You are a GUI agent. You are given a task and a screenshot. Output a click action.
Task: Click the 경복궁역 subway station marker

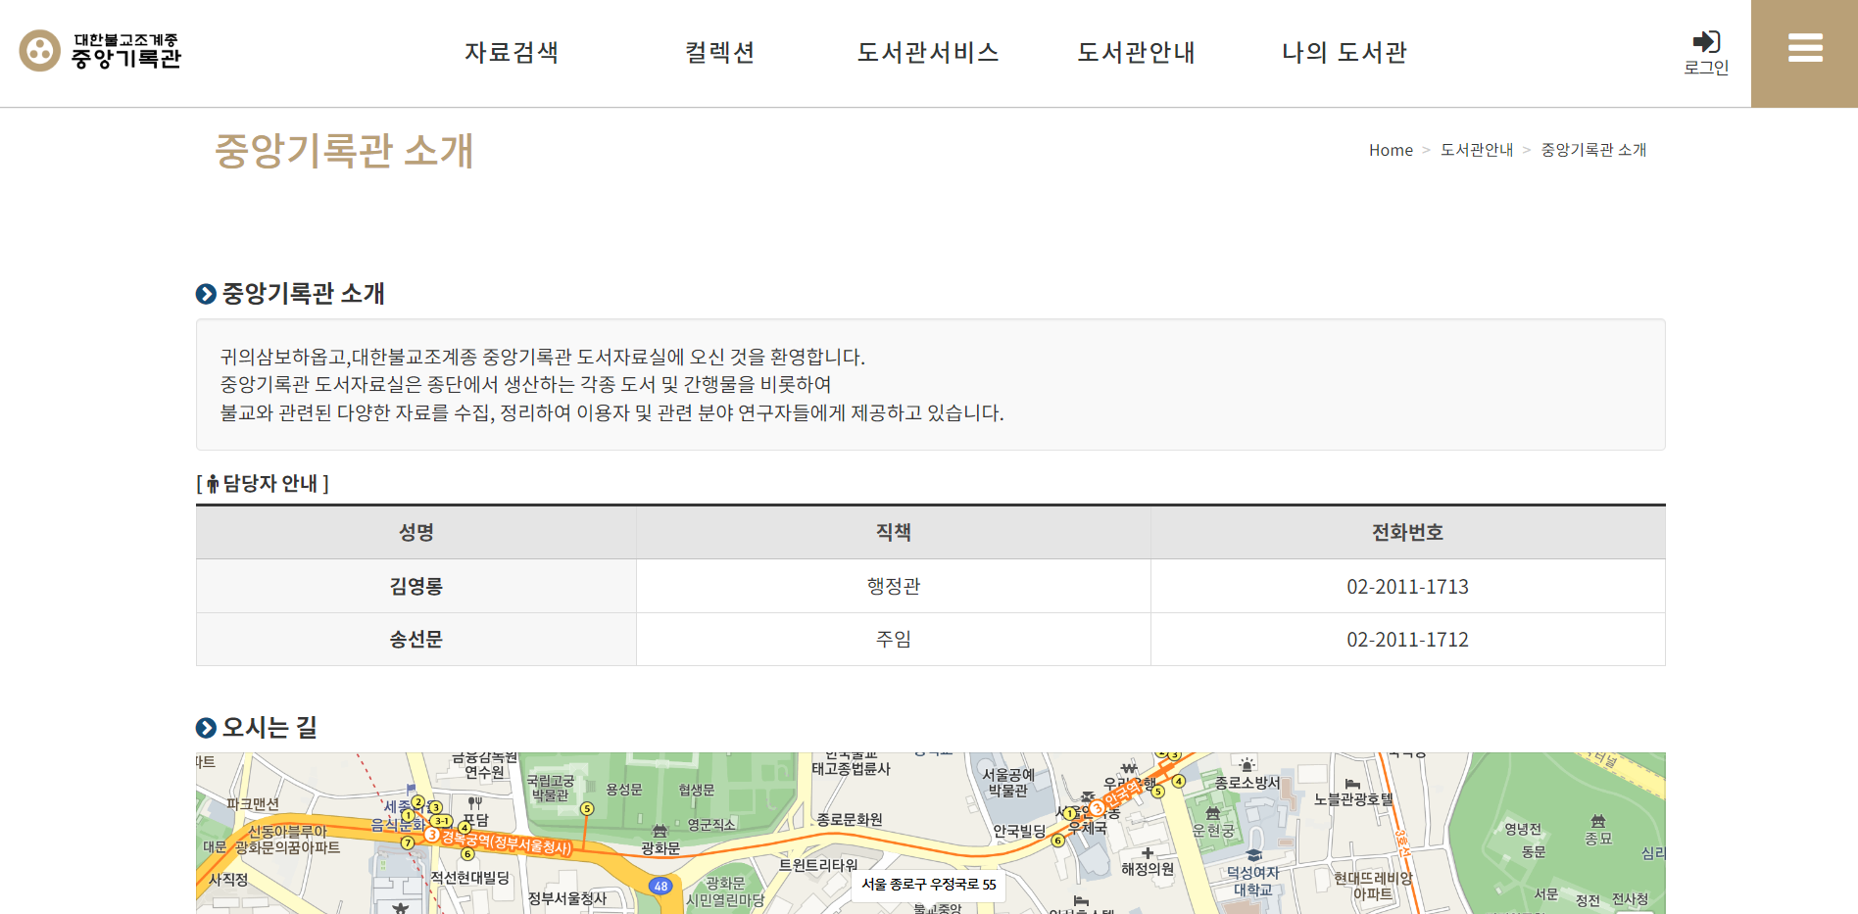point(431,835)
